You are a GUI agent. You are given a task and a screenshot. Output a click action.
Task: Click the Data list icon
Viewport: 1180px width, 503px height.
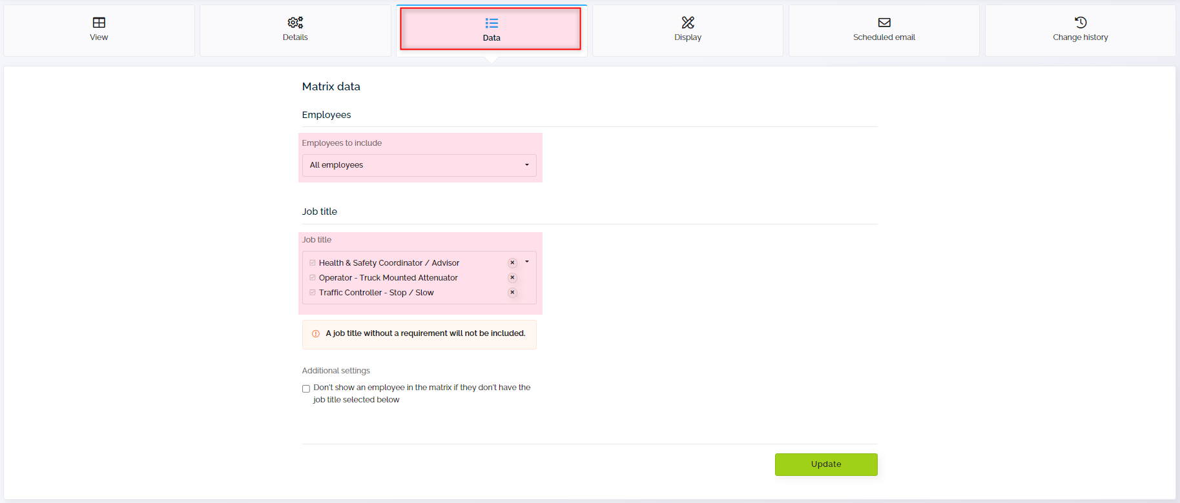(491, 22)
